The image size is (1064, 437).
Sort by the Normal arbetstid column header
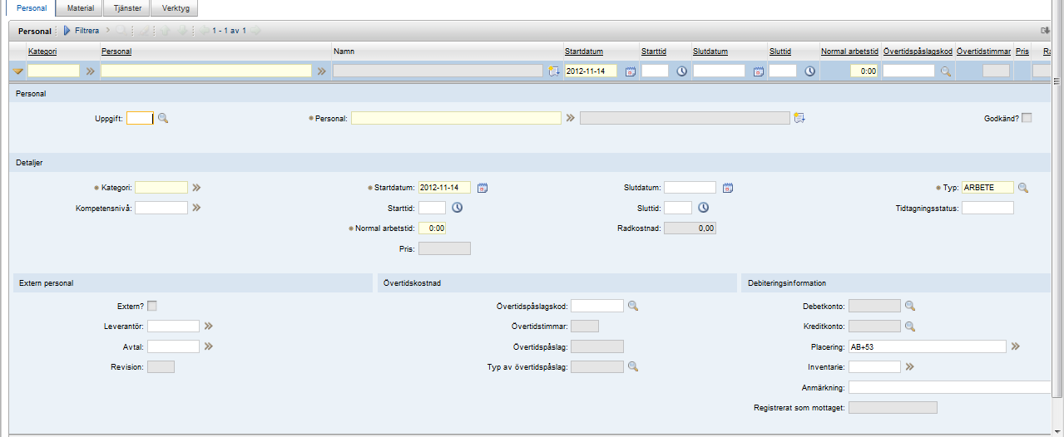coord(849,52)
